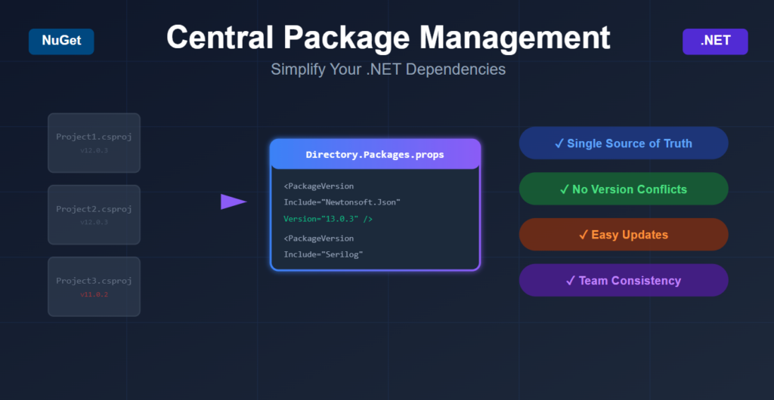The width and height of the screenshot is (774, 400).
Task: Click the purple right-pointing arrow
Action: pyautogui.click(x=233, y=202)
